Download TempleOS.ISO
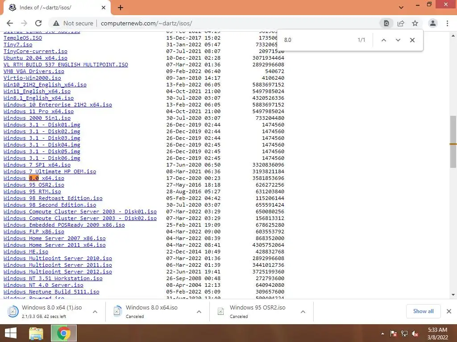 coord(23,38)
